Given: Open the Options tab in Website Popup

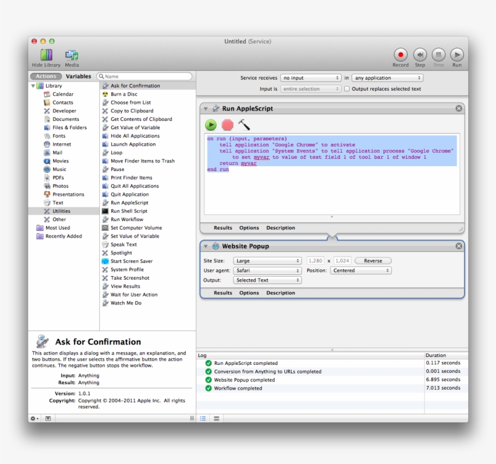Looking at the screenshot, I should [249, 292].
